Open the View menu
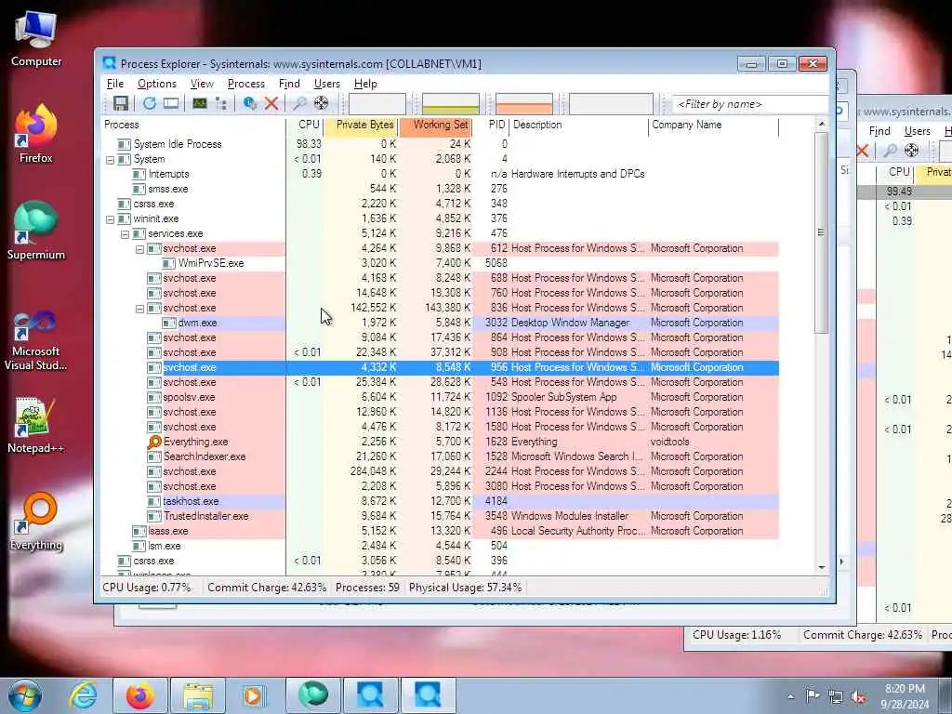Image resolution: width=952 pixels, height=714 pixels. tap(202, 84)
